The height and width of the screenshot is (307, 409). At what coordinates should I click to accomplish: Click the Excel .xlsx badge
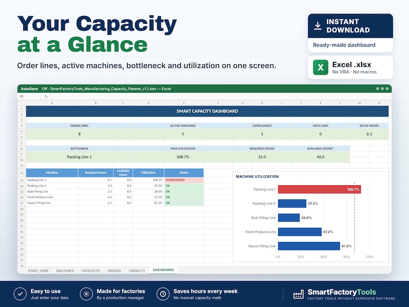[350, 67]
